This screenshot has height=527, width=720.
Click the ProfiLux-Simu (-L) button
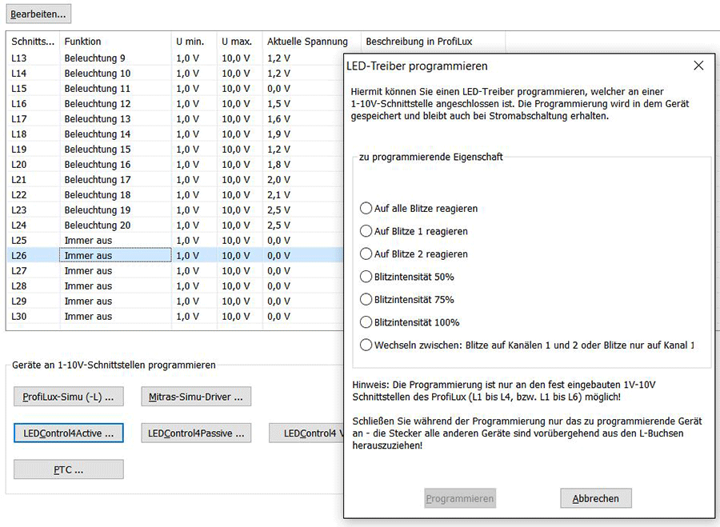(x=68, y=397)
